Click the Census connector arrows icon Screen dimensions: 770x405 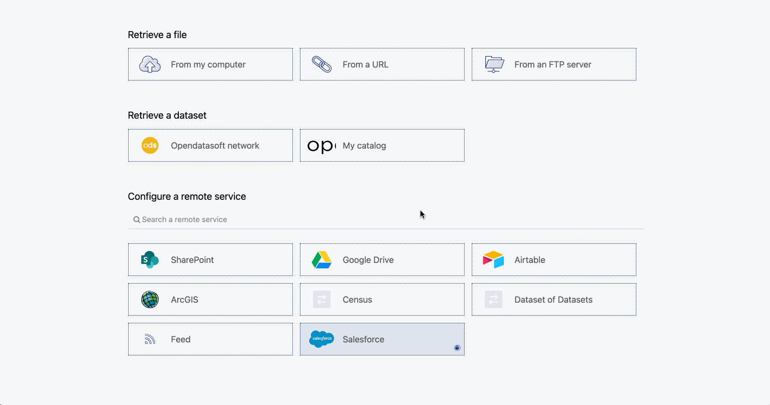(x=322, y=299)
